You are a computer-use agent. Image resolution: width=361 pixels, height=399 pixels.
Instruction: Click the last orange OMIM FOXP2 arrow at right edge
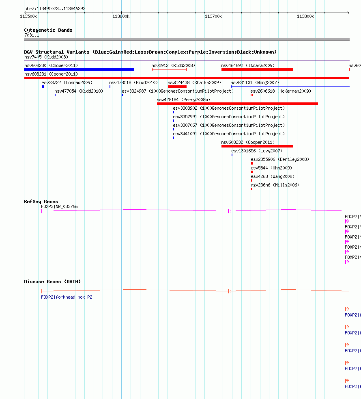pyautogui.click(x=347, y=381)
